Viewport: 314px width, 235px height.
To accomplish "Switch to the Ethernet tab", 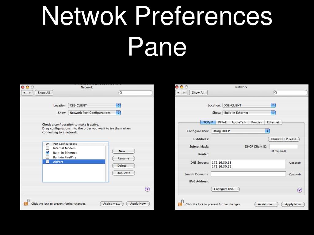I will 273,122.
